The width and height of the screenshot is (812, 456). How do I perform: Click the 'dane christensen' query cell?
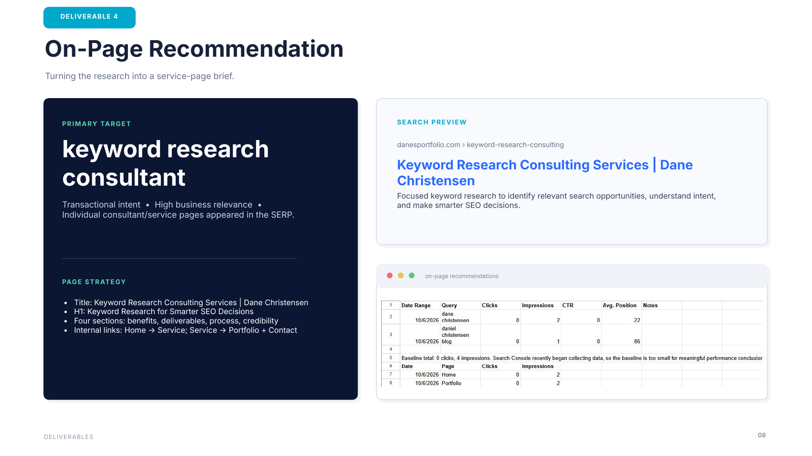pos(460,317)
